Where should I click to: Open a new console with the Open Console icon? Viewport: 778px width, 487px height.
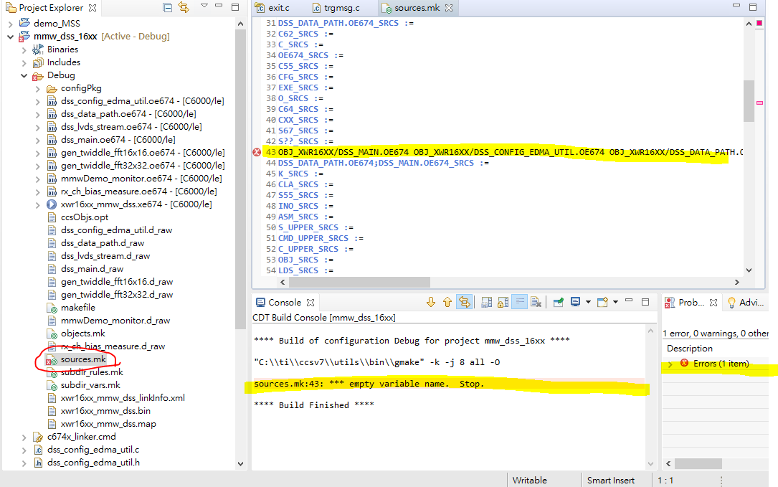602,302
